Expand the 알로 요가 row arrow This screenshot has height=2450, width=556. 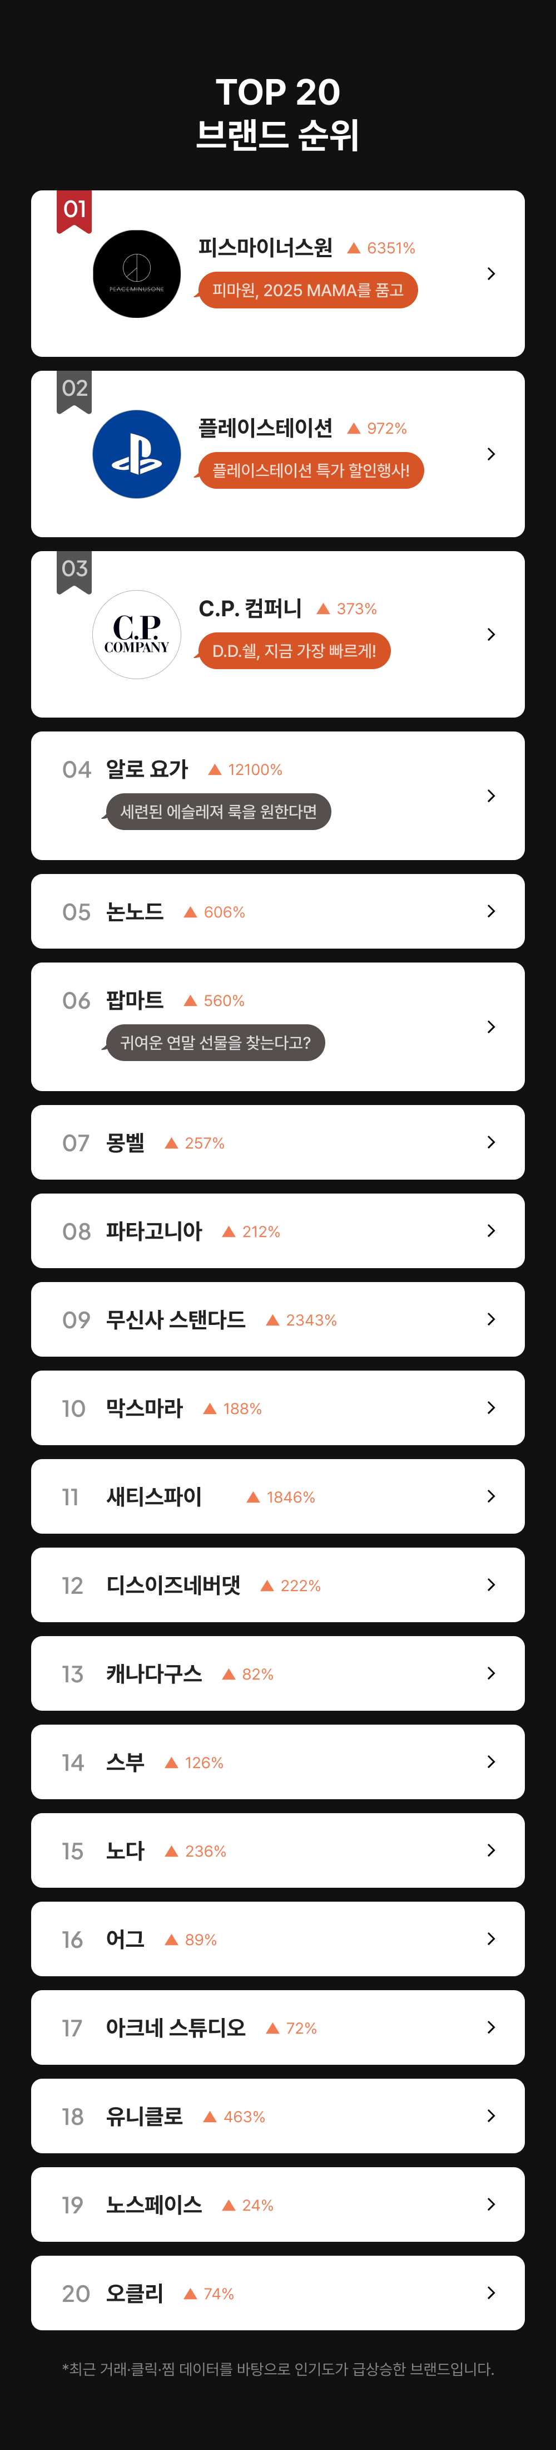pyautogui.click(x=490, y=795)
